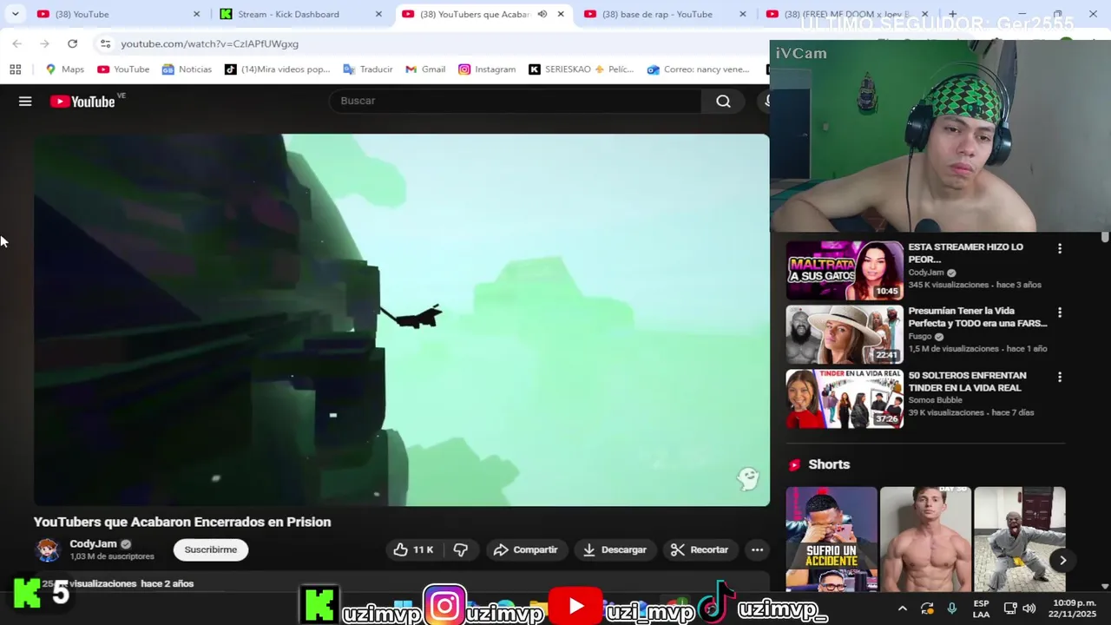Click the Buscar search field
Viewport: 1111px width, 625px height.
(515, 101)
